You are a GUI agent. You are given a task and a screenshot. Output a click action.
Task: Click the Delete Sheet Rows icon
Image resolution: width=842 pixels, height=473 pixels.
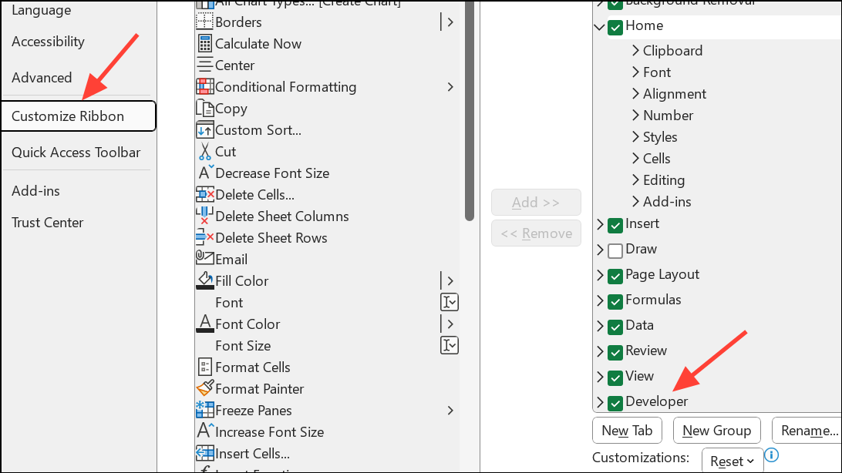[203, 237]
